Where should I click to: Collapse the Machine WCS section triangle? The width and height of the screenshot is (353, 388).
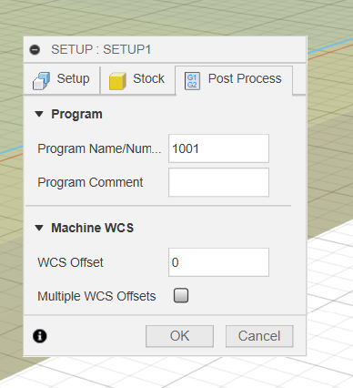coord(39,228)
